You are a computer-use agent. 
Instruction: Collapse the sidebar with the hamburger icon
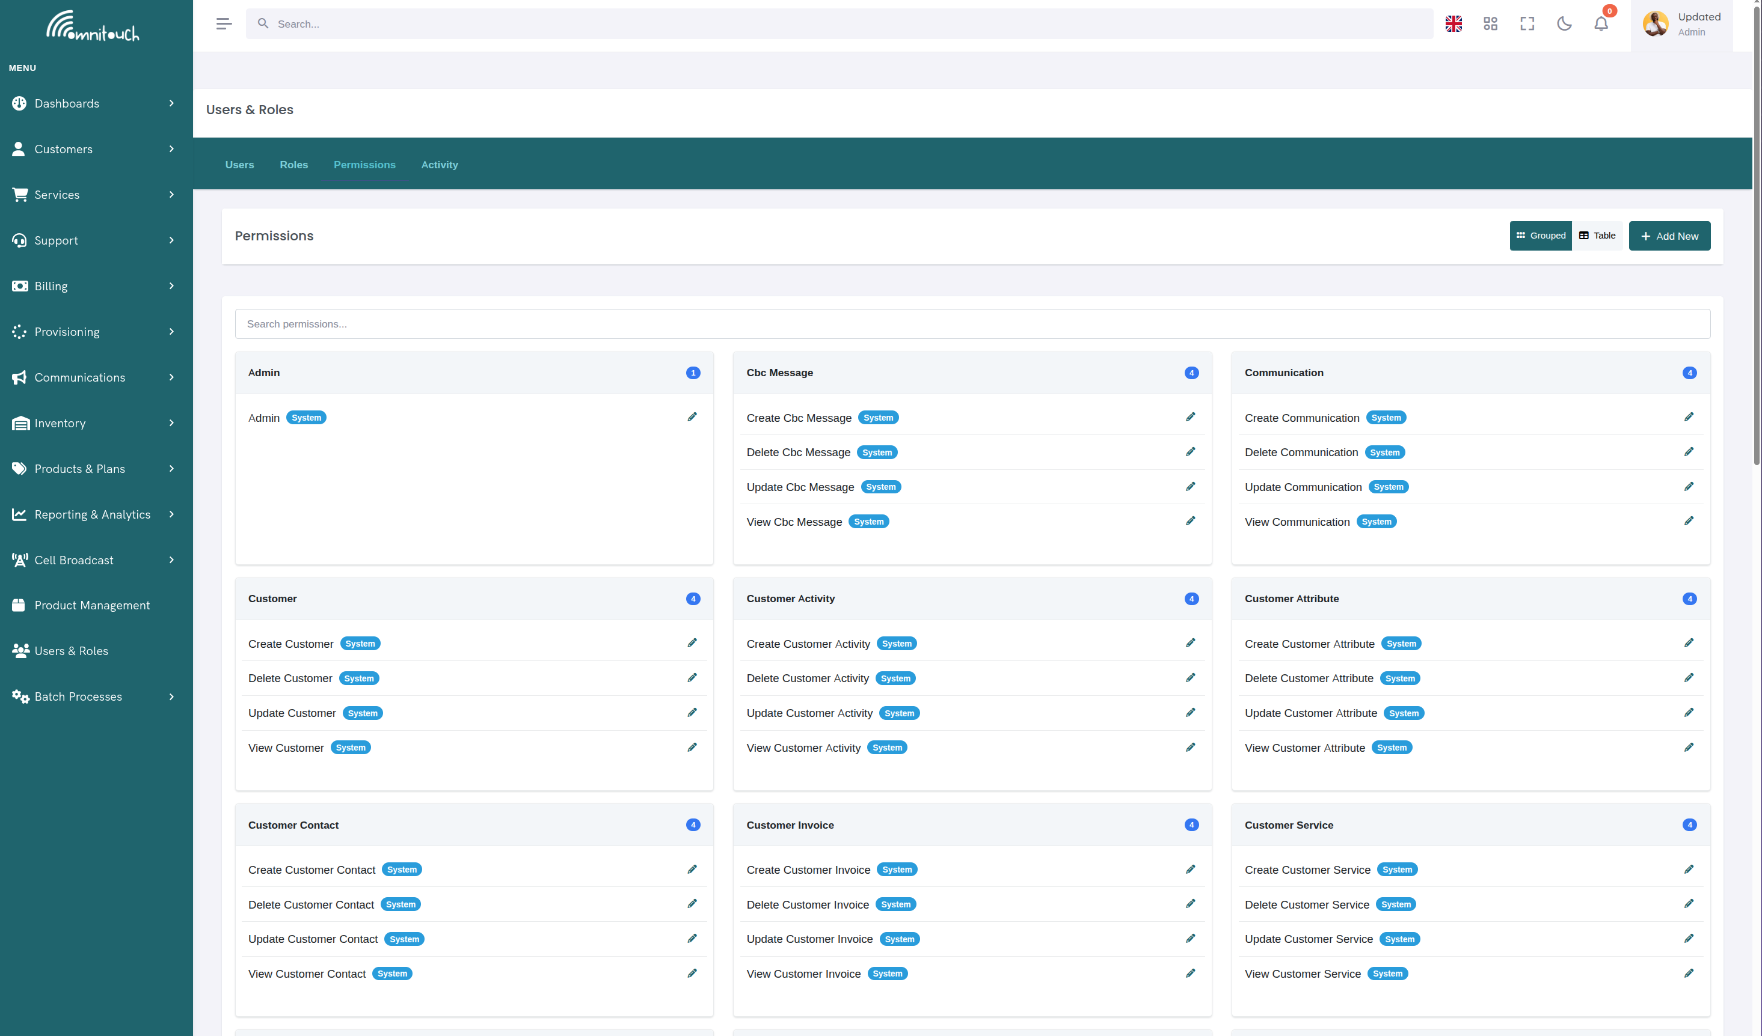pos(224,23)
